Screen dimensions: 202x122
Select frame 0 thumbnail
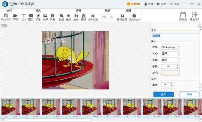(11, 107)
